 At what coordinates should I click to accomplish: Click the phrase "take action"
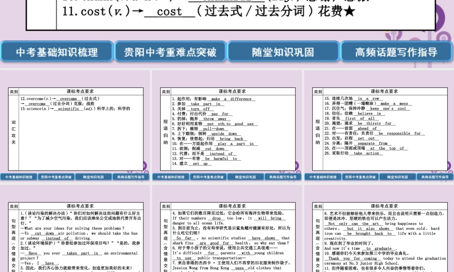366,153
